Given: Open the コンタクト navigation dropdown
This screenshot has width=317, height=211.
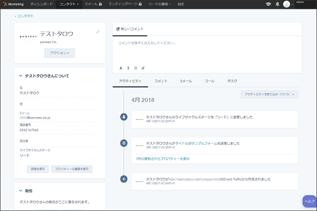Looking at the screenshot, I should [69, 4].
